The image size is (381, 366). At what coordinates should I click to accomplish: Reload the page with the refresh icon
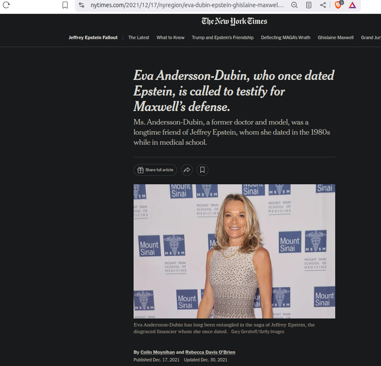[6, 5]
